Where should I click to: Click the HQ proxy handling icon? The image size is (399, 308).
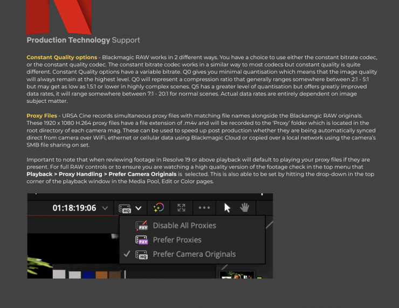(125, 208)
